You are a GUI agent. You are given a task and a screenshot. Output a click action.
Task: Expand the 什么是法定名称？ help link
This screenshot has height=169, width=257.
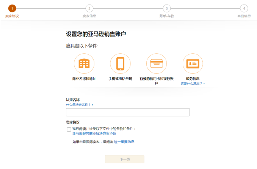[80, 105]
